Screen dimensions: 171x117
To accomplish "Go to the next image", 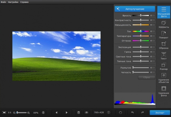I will pyautogui.click(x=67, y=113).
